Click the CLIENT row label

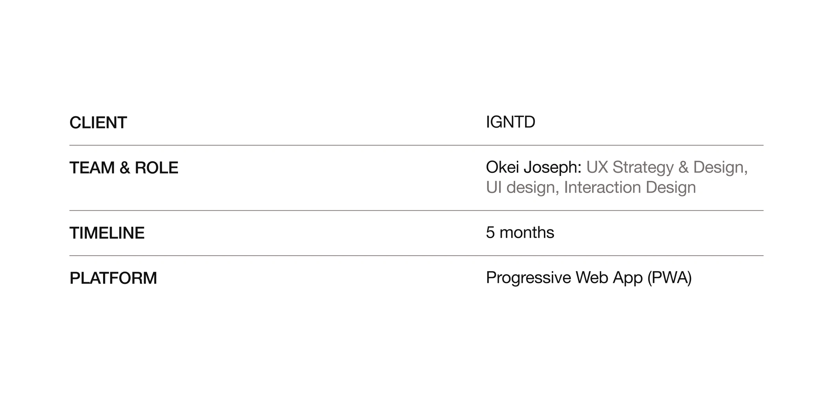pos(98,123)
